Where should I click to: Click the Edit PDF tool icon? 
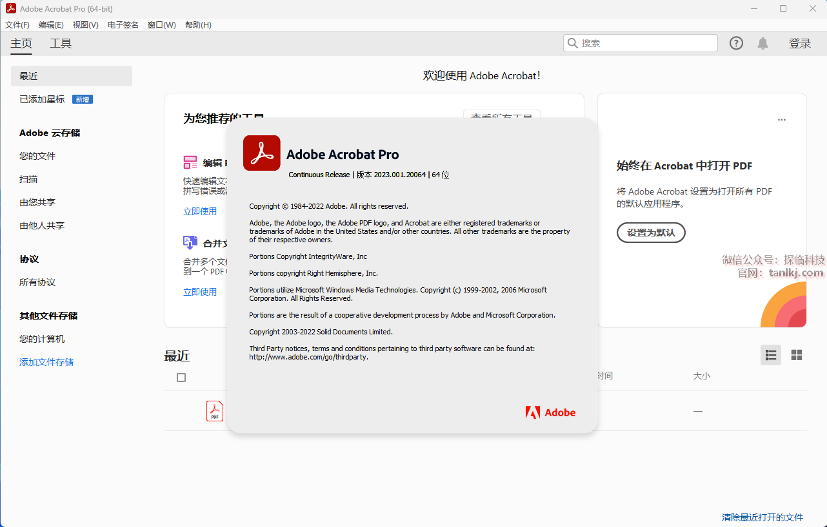coord(190,162)
